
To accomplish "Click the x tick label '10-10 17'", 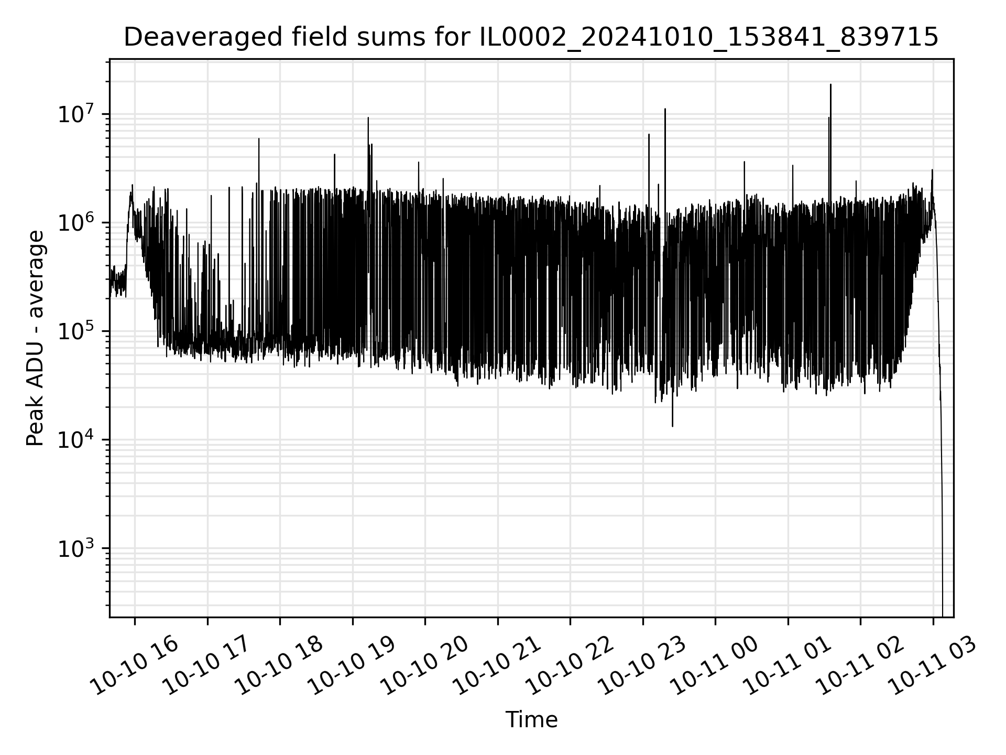I will pos(207,665).
